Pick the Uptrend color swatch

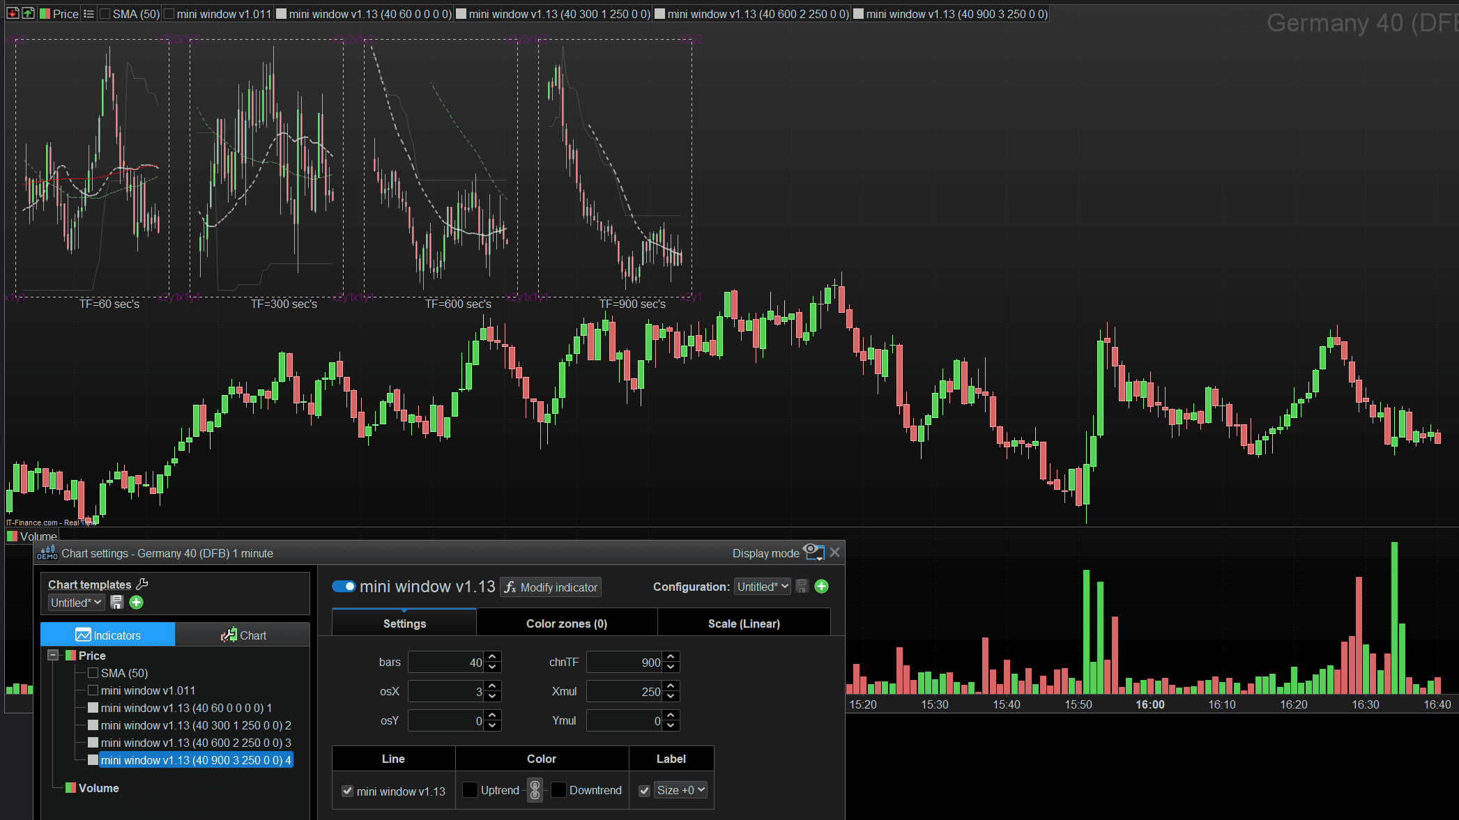(471, 790)
